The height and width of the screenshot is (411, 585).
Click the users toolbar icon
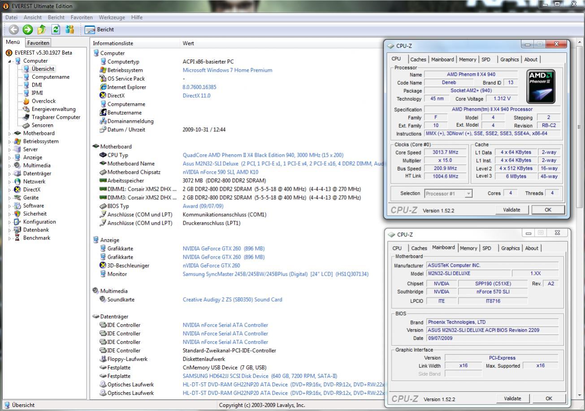pos(69,30)
